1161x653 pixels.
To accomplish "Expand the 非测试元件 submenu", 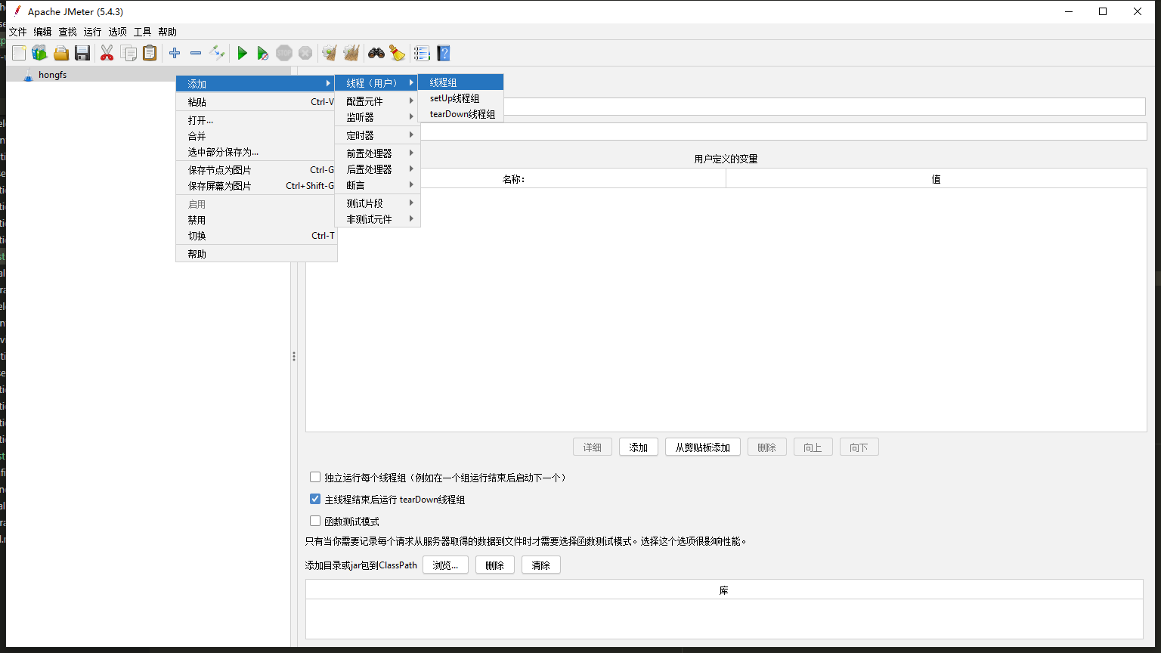I will click(377, 219).
